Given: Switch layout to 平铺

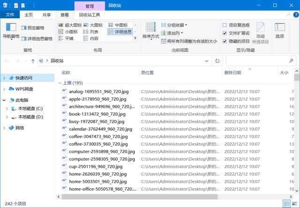Looking at the screenshot, I should pyautogui.click(x=66, y=38).
